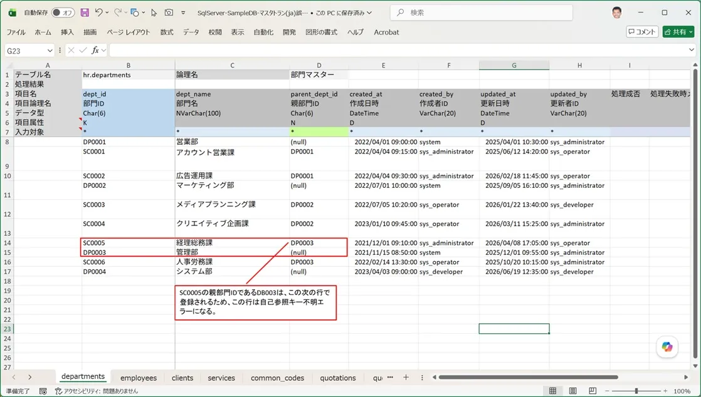Open the 図形の書式 ribbon tab
Screen dimensions: 701x397
click(x=321, y=32)
